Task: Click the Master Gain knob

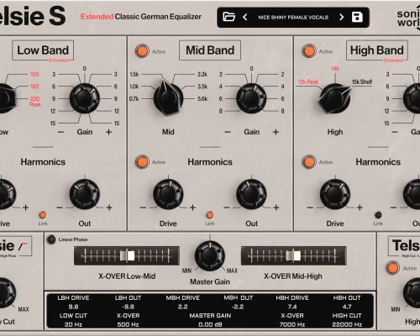Action: click(x=210, y=255)
